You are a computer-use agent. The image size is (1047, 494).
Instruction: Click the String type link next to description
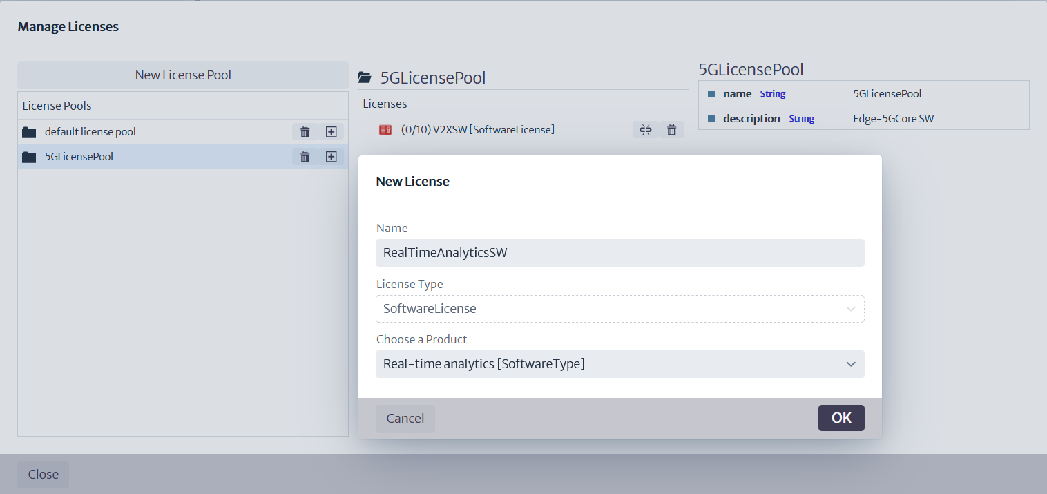coord(801,118)
